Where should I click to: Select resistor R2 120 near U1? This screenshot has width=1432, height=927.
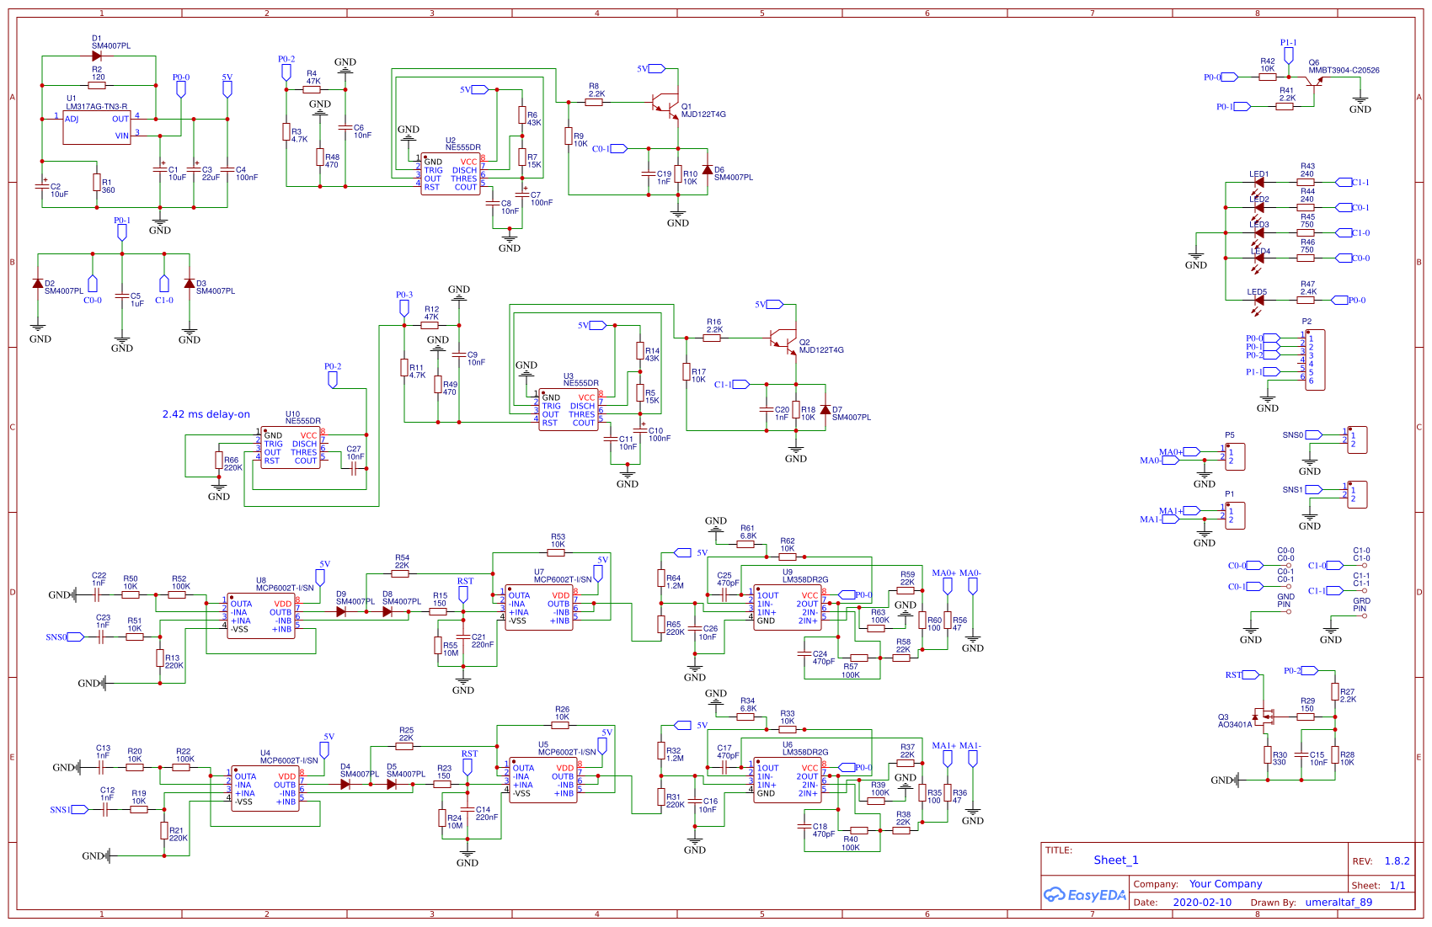[97, 85]
